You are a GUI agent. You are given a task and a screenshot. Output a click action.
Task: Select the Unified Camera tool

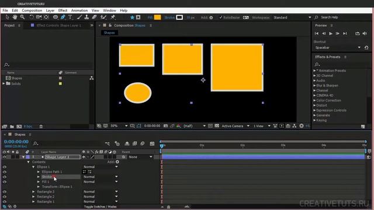[39, 17]
